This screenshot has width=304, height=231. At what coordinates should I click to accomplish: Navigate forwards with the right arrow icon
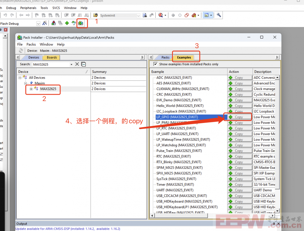(x=28, y=15)
